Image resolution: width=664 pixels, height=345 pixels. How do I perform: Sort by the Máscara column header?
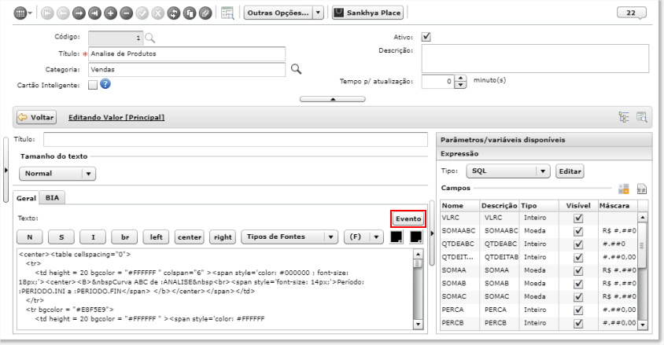[x=617, y=205]
